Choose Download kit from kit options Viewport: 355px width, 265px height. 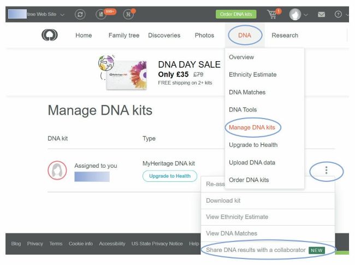tap(268, 201)
